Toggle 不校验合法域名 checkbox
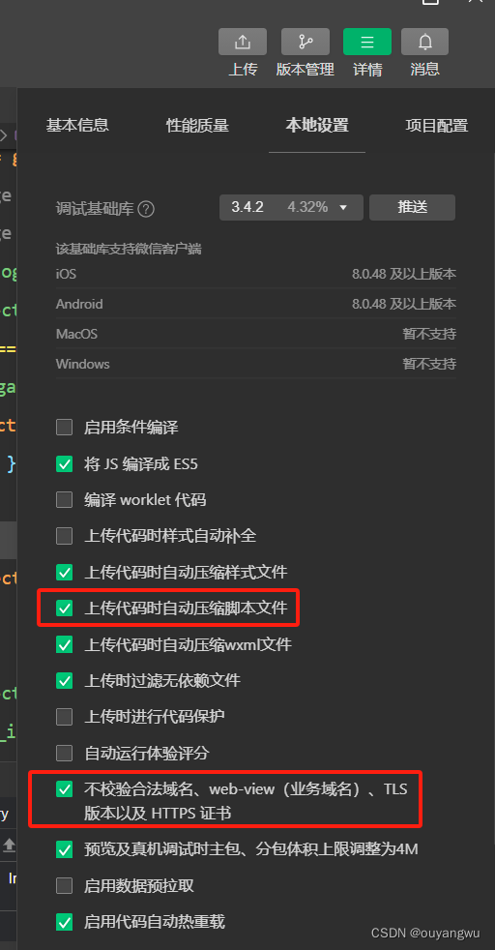Image resolution: width=495 pixels, height=950 pixels. coord(64,788)
